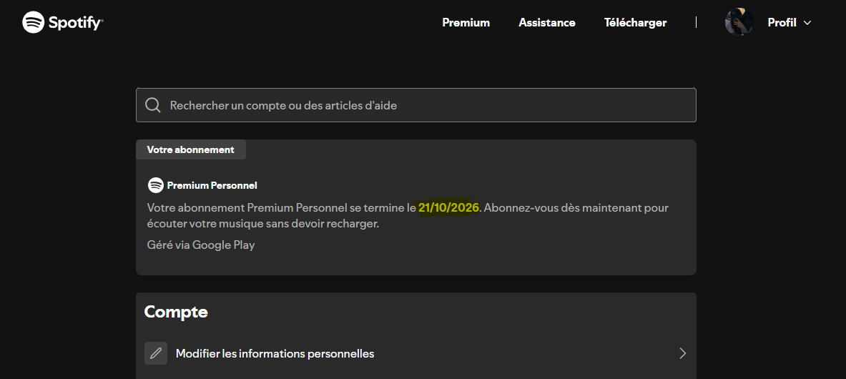
Task: Click the highlighted date 21/10/2026
Action: 448,208
